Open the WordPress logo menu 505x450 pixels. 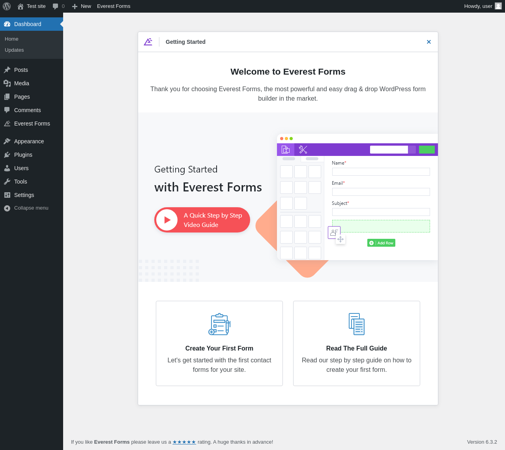[7, 6]
